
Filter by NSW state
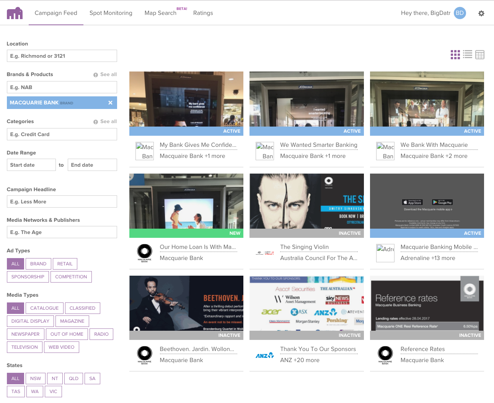click(36, 379)
